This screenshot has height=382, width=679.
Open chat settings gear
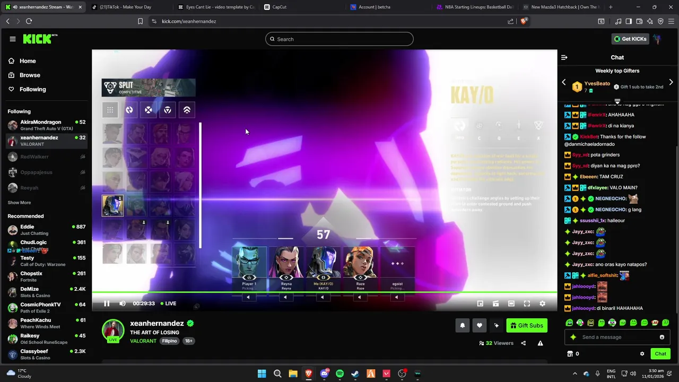pos(642,354)
